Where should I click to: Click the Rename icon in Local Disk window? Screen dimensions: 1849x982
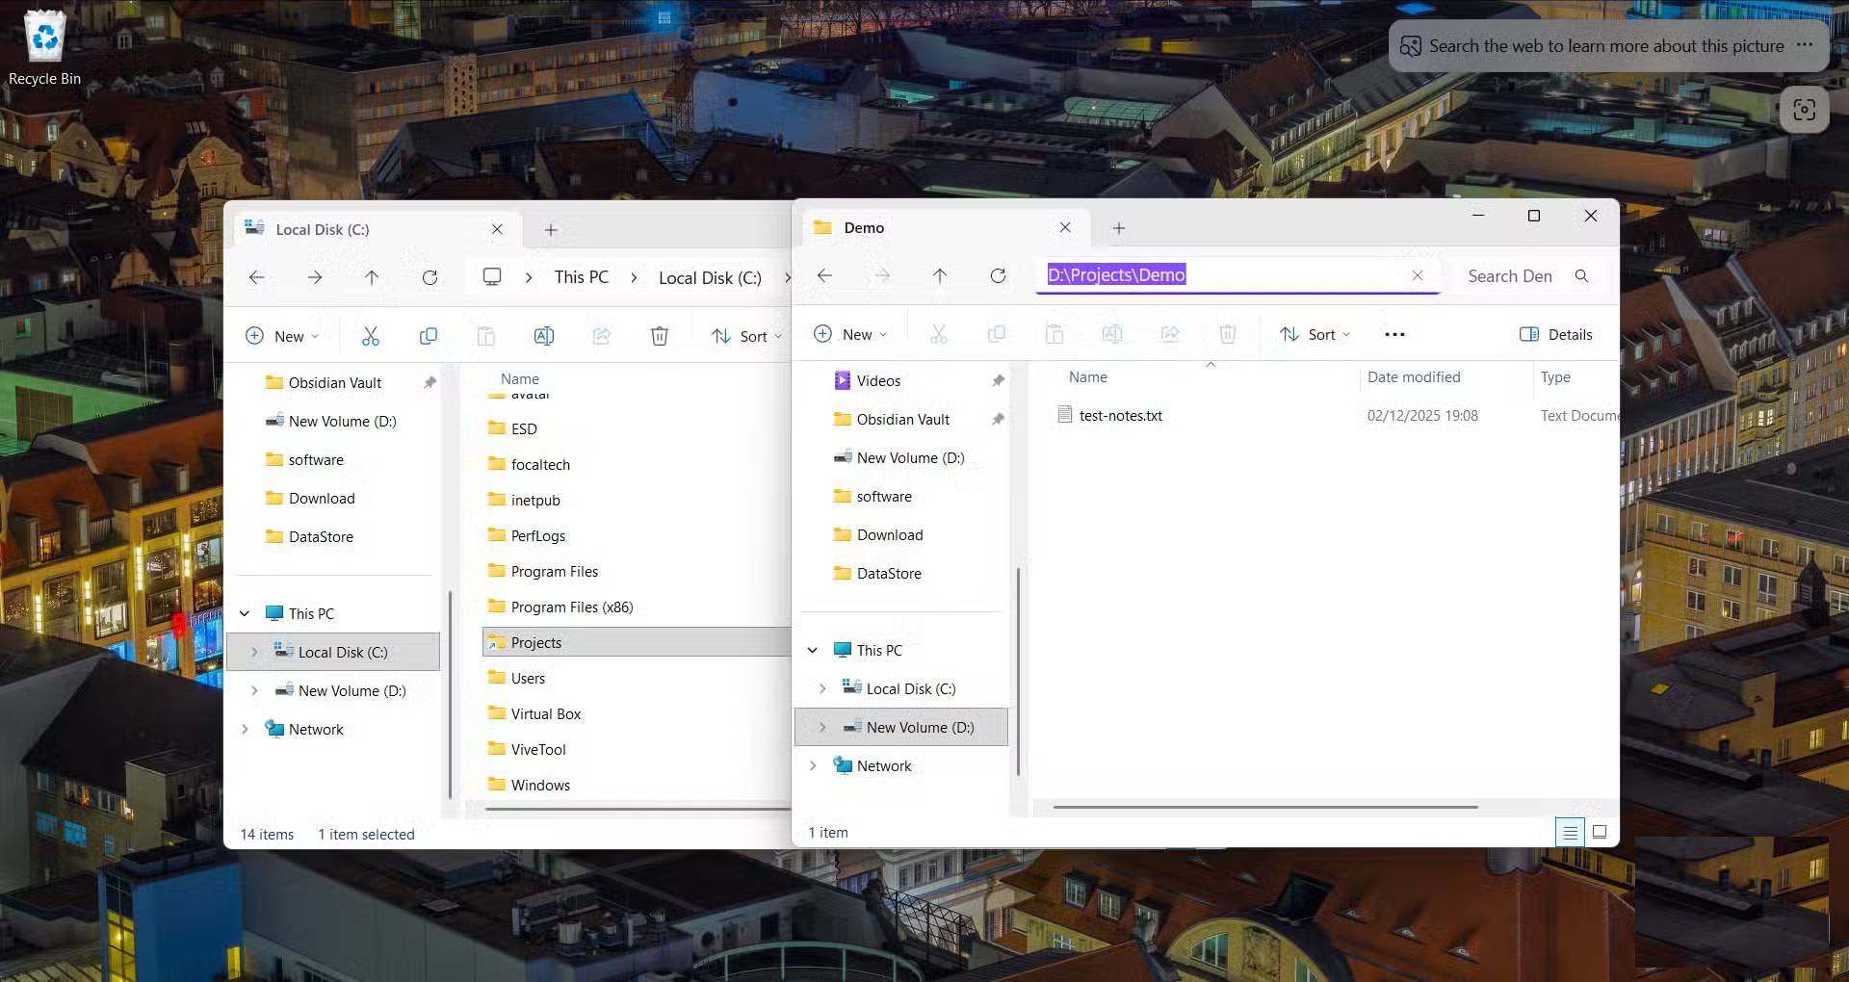(x=544, y=336)
